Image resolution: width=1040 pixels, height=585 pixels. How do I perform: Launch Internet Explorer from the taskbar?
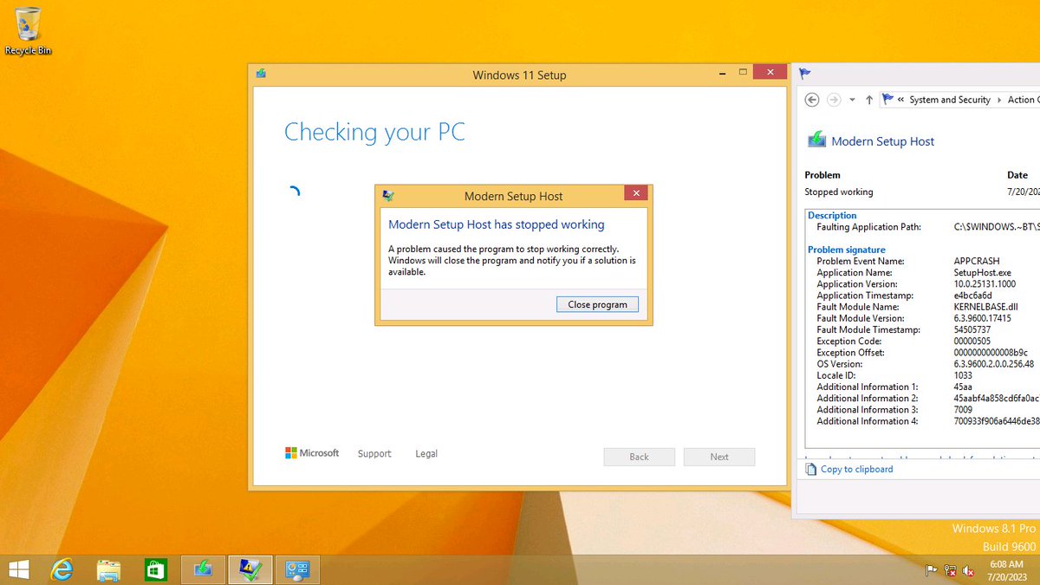pos(62,569)
